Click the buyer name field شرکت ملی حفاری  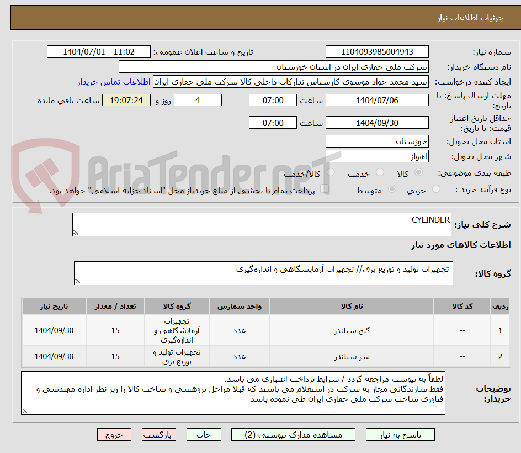point(273,67)
